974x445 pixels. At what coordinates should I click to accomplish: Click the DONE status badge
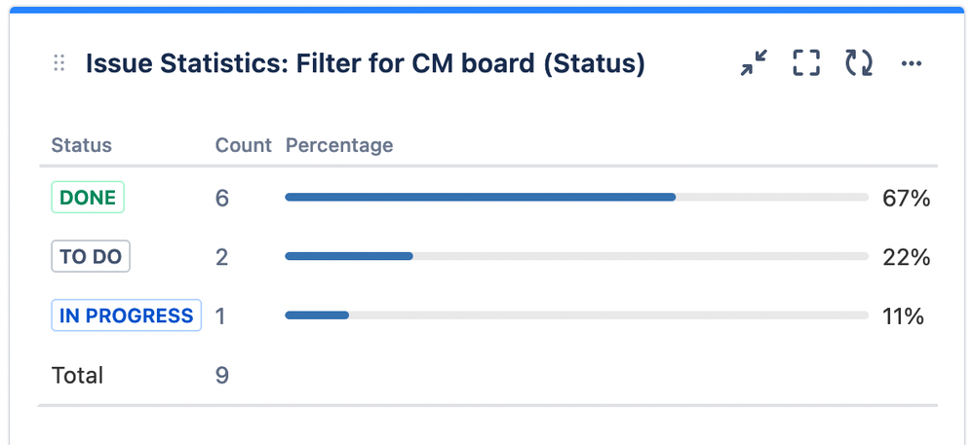coord(88,198)
